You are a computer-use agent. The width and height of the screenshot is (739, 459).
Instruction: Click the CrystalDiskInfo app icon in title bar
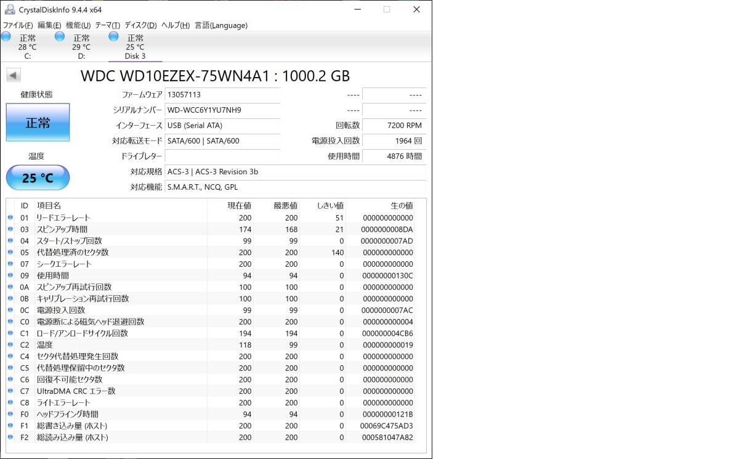9,9
